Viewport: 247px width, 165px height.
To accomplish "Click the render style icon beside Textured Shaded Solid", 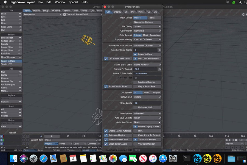I will (64, 14).
